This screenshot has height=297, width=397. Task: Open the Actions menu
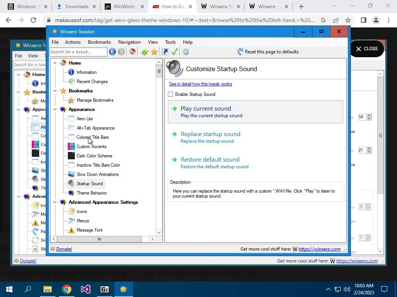(73, 42)
